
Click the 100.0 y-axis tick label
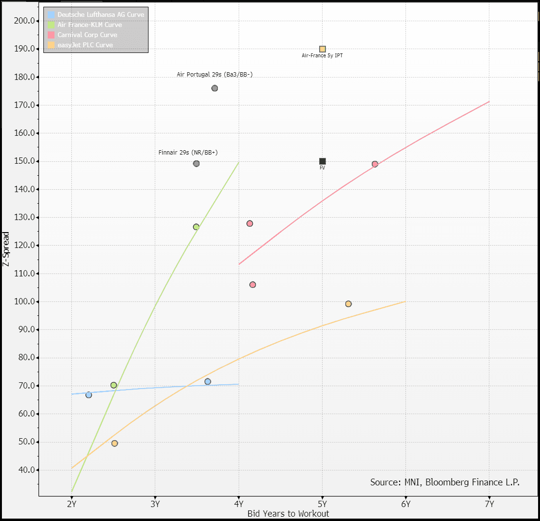pyautogui.click(x=25, y=301)
